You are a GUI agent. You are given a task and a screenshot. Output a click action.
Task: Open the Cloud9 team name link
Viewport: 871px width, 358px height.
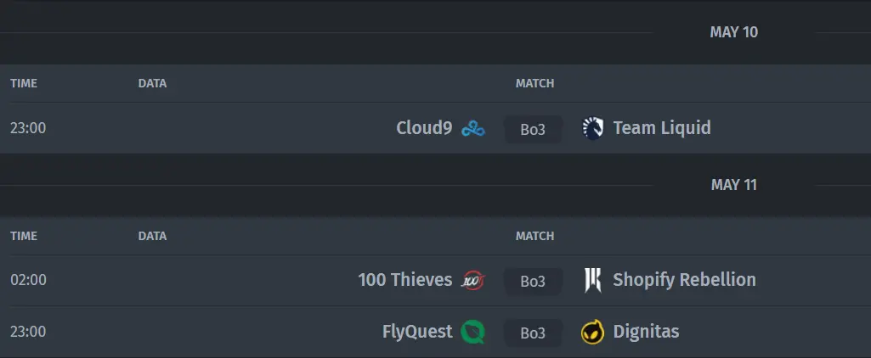424,129
